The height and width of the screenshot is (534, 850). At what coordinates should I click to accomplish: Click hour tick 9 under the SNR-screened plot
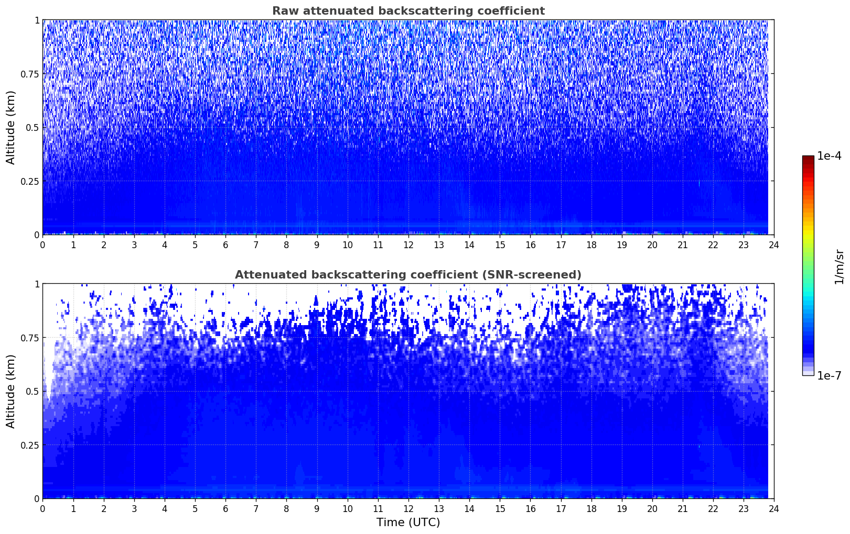point(317,508)
